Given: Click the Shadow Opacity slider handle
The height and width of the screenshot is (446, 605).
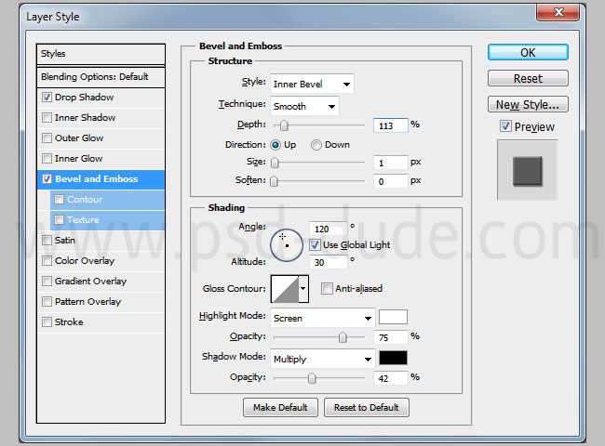Looking at the screenshot, I should pyautogui.click(x=312, y=378).
